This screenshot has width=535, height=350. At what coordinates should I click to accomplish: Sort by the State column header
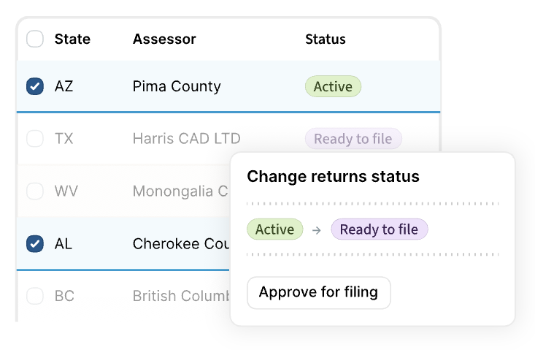(x=72, y=39)
